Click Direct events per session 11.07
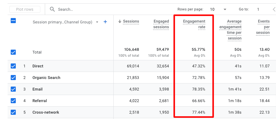 click(264, 66)
